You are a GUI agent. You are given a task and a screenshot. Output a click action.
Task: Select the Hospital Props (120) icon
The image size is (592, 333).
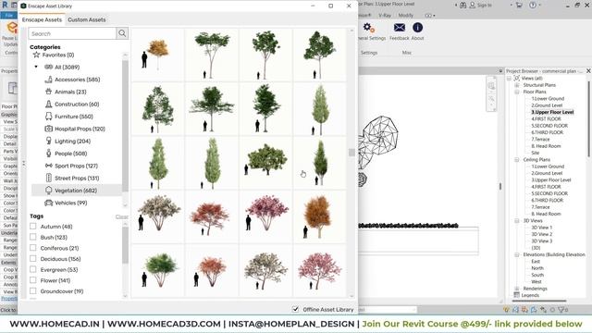(48, 129)
